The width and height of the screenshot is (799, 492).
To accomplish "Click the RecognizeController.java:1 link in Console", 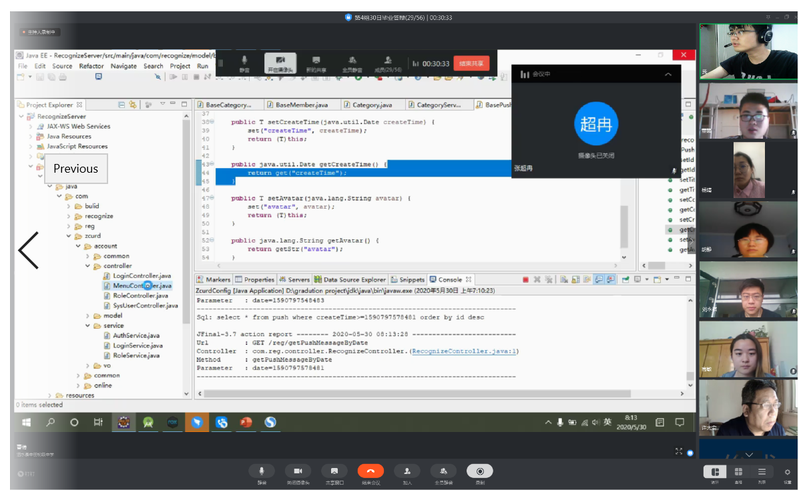I will [x=465, y=351].
